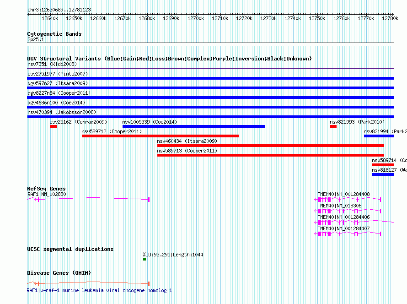
Task: Open the TMEM40|NM_001284408 transcript
Action: (347, 199)
